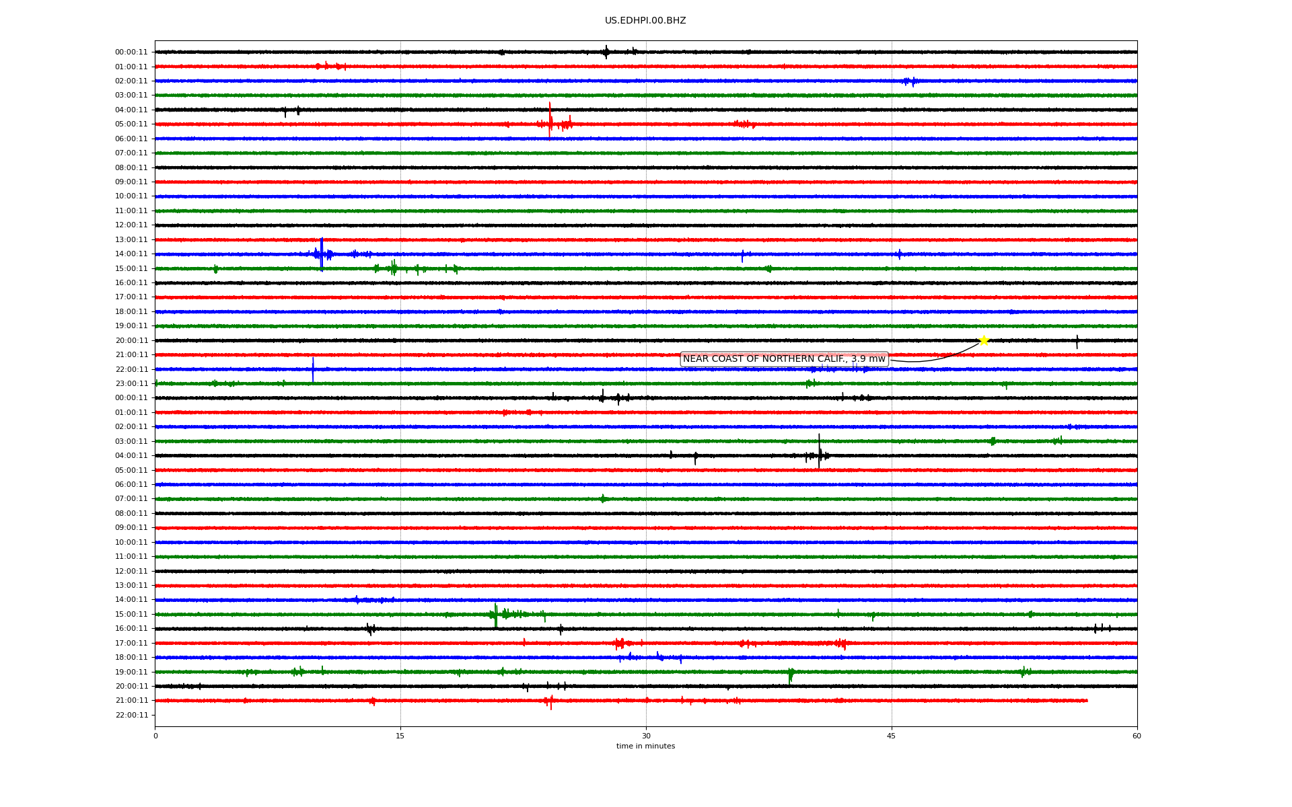Click the lower 04:00:11 row label
The width and height of the screenshot is (1292, 807).
tap(131, 456)
